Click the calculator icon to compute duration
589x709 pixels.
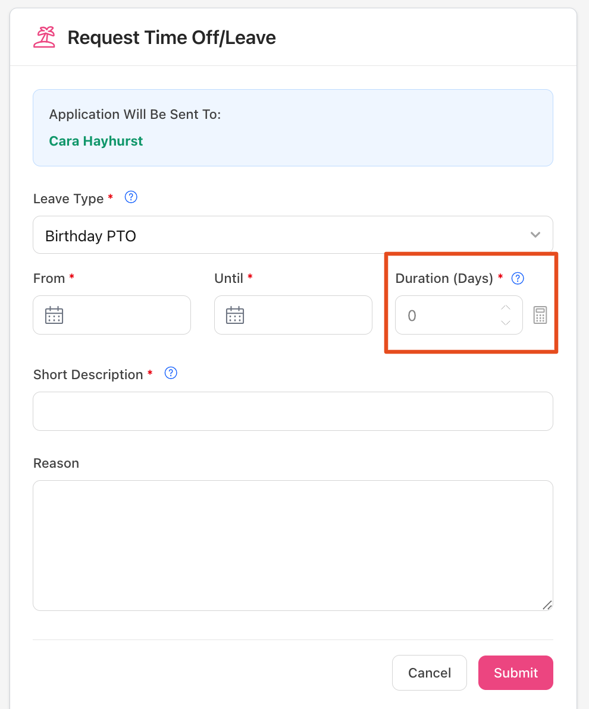540,315
